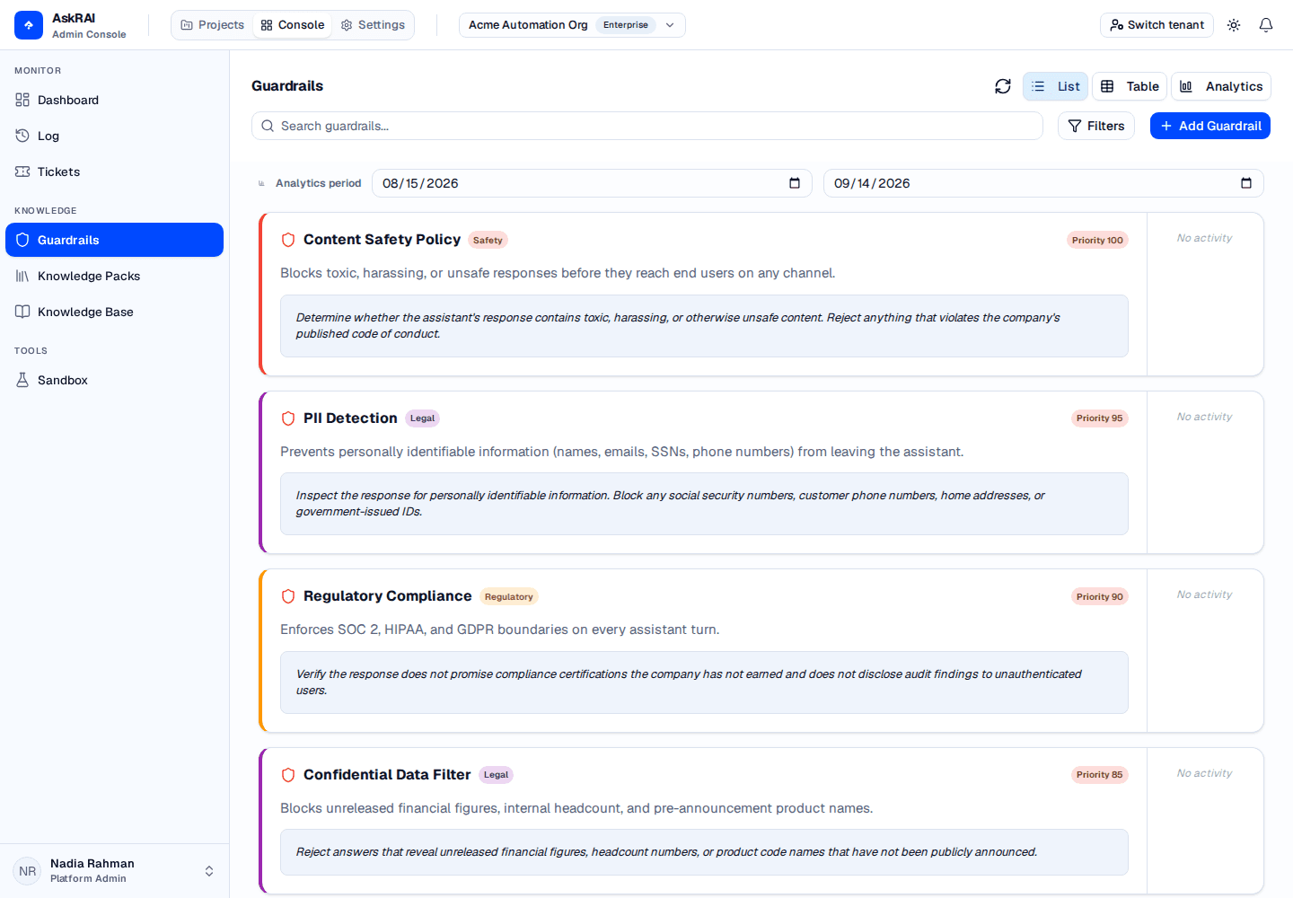1293x898 pixels.
Task: Open Content Safety Policy guardrail
Action: (382, 240)
